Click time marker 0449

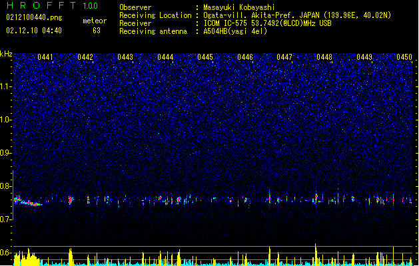point(364,57)
